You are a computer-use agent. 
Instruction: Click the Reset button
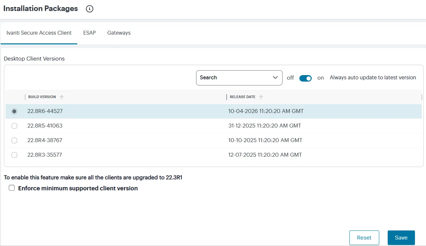click(x=364, y=238)
